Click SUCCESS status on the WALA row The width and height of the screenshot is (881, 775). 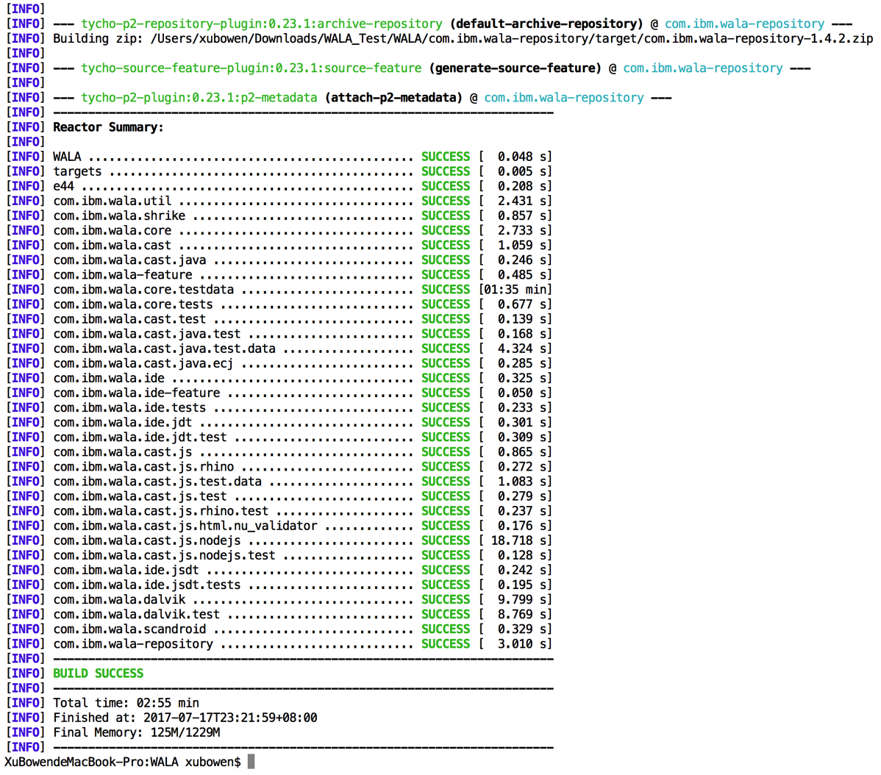[446, 157]
